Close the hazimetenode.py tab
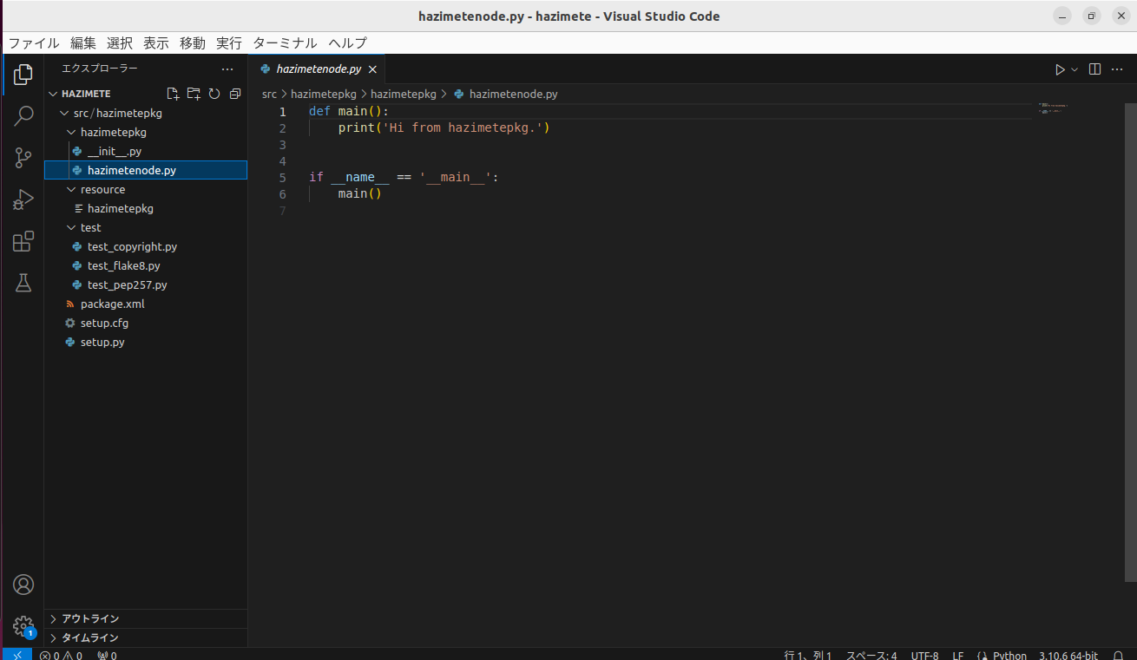The width and height of the screenshot is (1137, 660). (x=372, y=69)
